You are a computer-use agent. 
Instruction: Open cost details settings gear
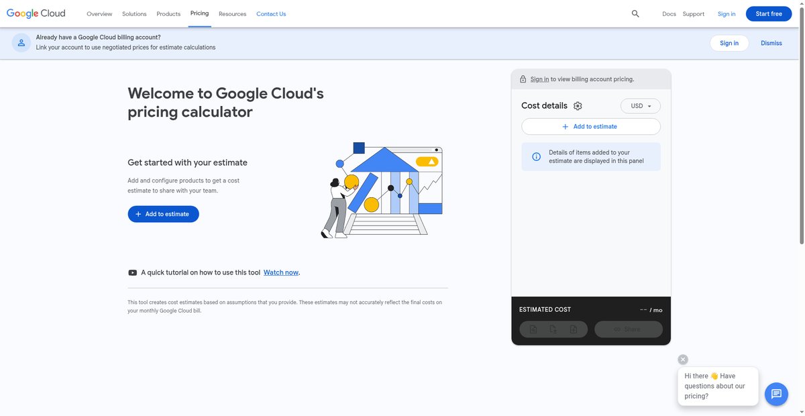point(578,106)
